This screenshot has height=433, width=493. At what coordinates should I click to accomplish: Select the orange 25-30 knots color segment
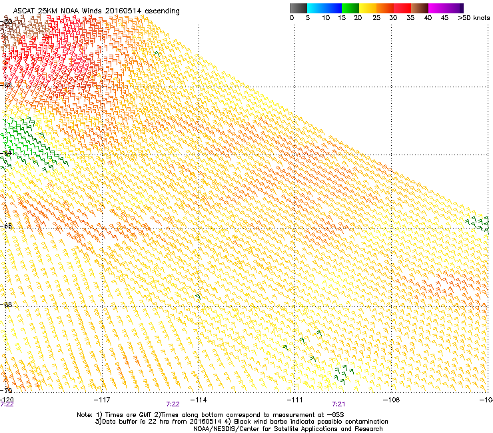(x=385, y=8)
